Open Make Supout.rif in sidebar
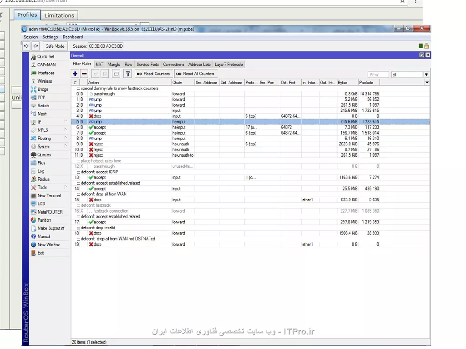The height and width of the screenshot is (349, 466). pos(51,228)
